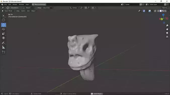Click the cancel icon in Anim Player
This screenshot has height=95, width=170.
(x=92, y=94)
